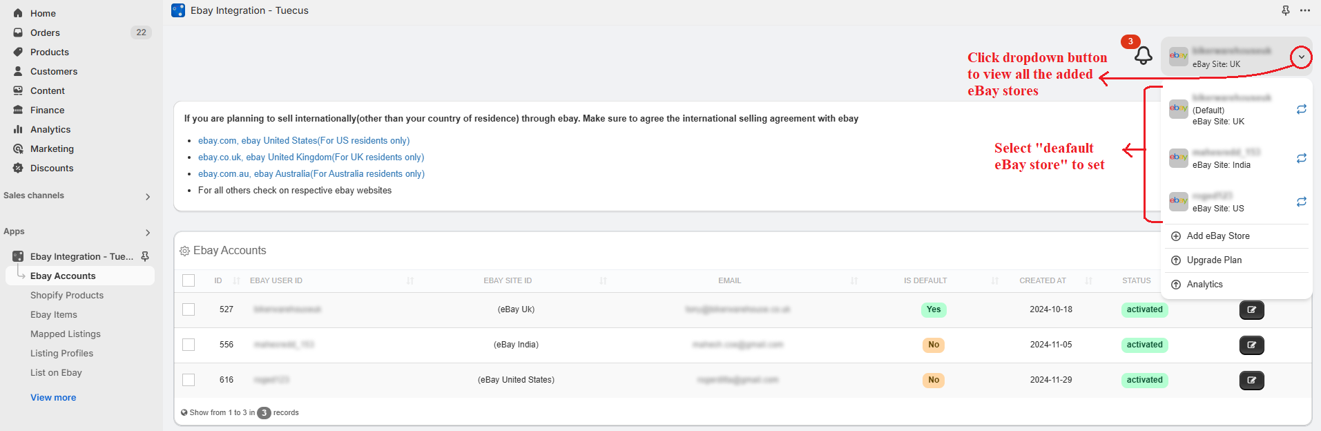Check row 556 checkbox

(x=189, y=345)
